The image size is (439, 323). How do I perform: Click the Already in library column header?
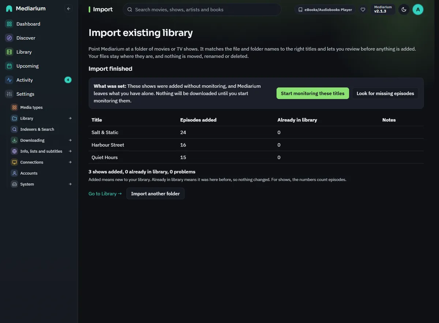tap(297, 120)
